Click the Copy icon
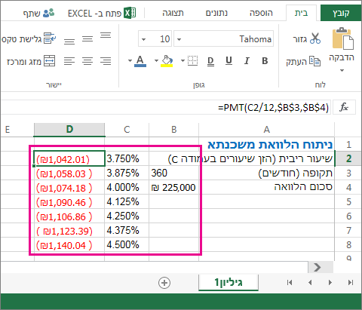The image size is (362, 310). (314, 61)
